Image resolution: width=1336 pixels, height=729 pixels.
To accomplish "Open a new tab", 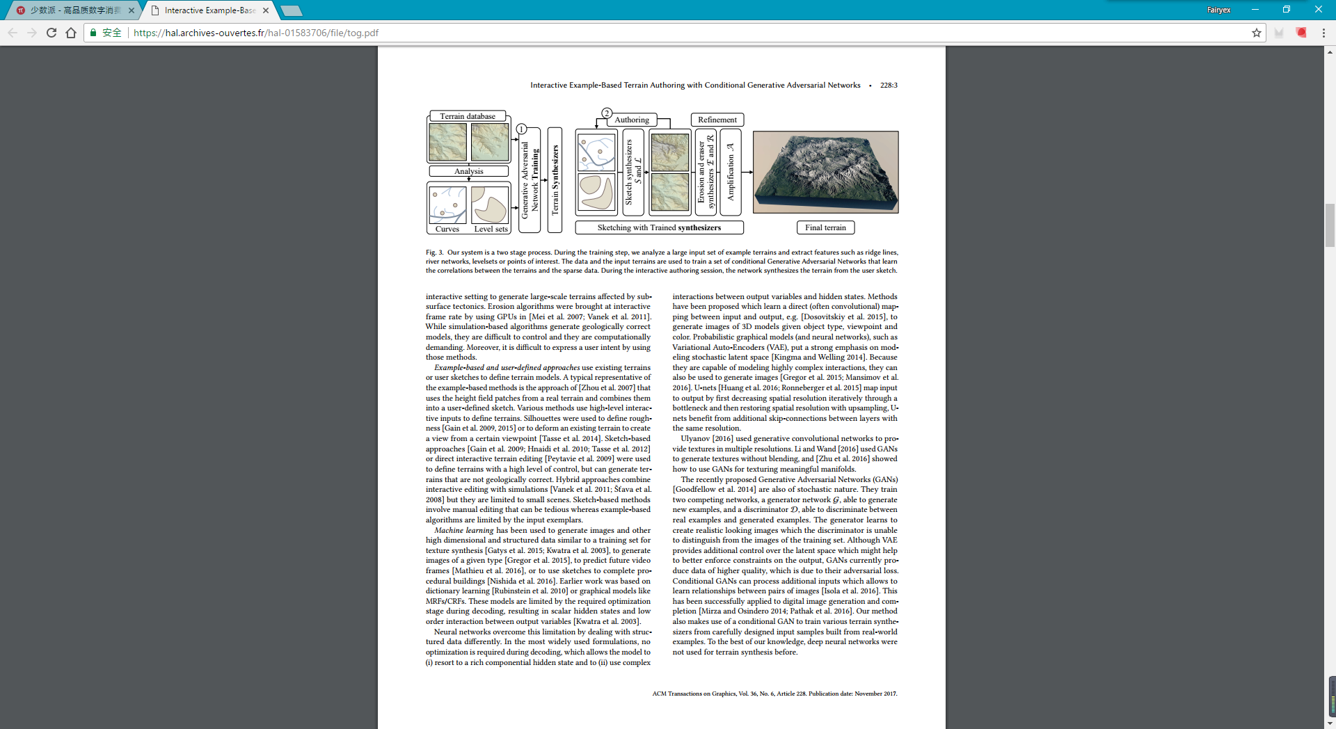I will pyautogui.click(x=291, y=10).
